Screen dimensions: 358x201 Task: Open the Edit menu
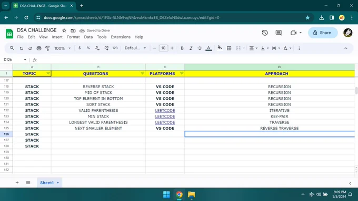tap(31, 37)
